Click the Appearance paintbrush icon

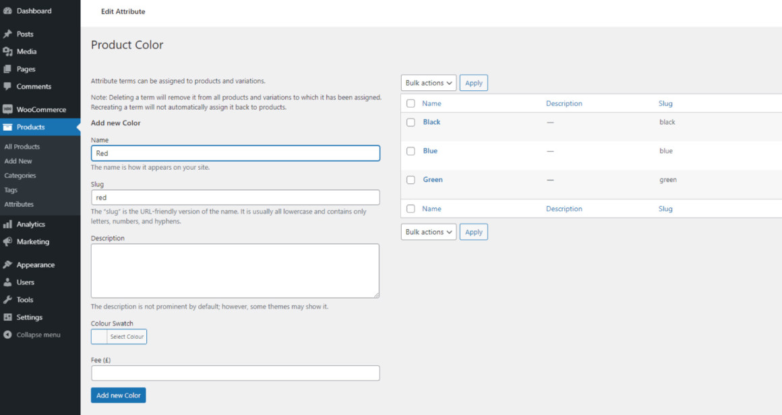pos(7,265)
